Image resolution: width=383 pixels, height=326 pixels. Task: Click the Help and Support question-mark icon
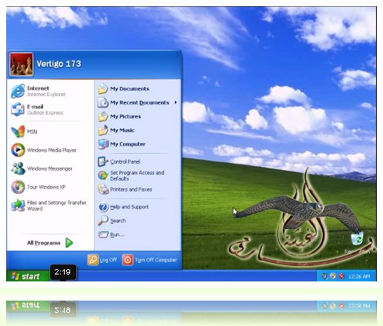[x=103, y=207]
